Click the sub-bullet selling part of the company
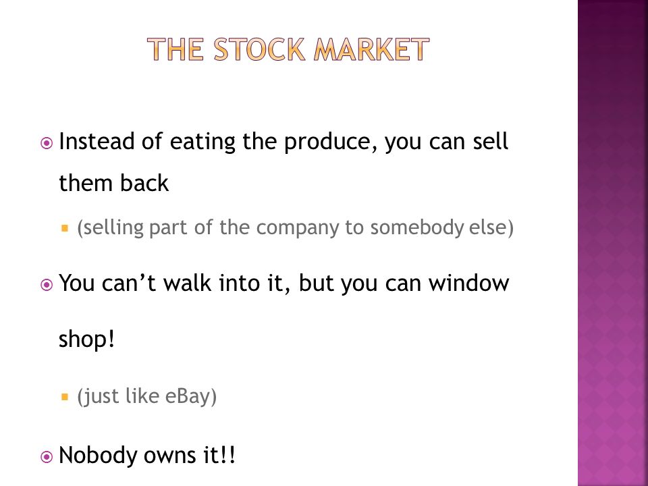Screen dimensions: 648x486 [x=295, y=227]
